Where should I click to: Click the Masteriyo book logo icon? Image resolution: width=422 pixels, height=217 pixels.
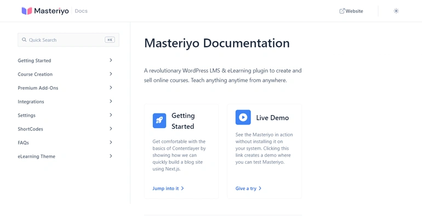27,11
